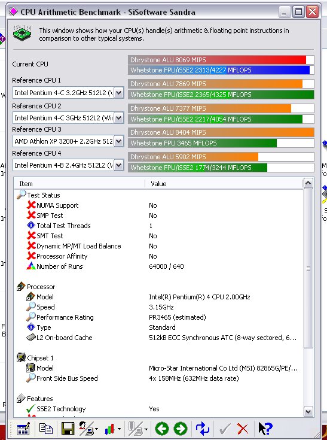Click the Dhrystone ALU 8404 MIPS bar
327x440 pixels.
[221, 132]
